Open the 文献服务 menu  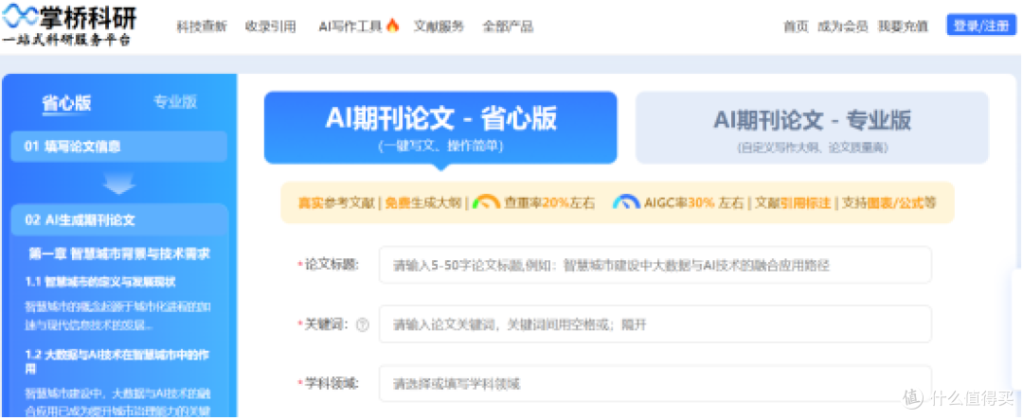(439, 26)
